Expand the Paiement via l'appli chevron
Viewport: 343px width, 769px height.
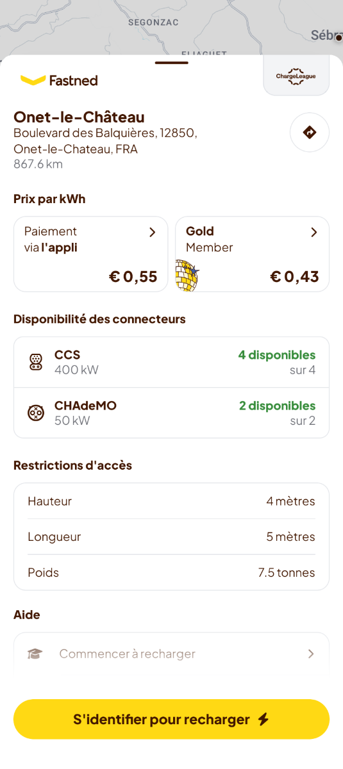152,232
